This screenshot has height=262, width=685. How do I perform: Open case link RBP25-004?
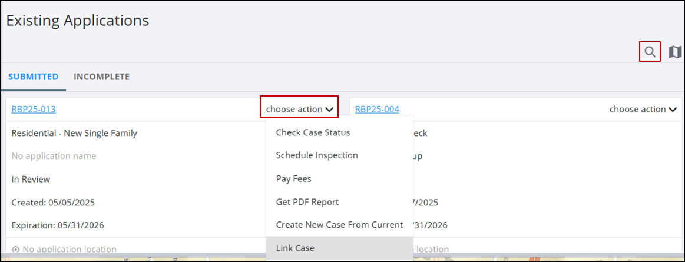point(377,109)
